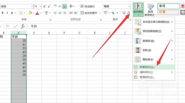The width and height of the screenshot is (185, 103).
Task: Open the fill color dropdown arrow
Action: [34, 13]
